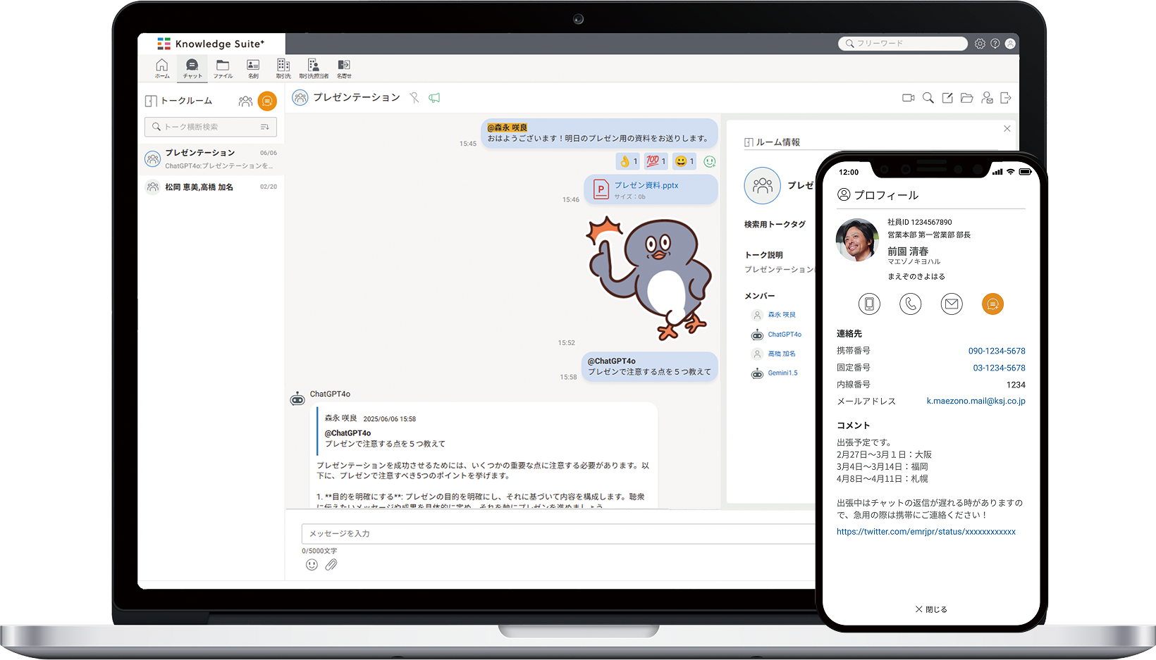Toggle the pin icon beside プレゼンテーション title
This screenshot has width=1156, height=660.
414,98
